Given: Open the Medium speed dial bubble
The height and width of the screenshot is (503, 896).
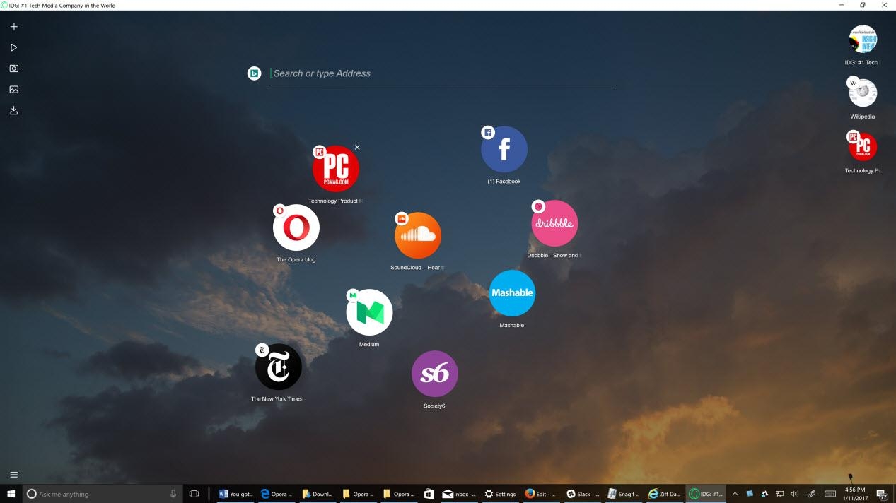Looking at the screenshot, I should point(369,311).
